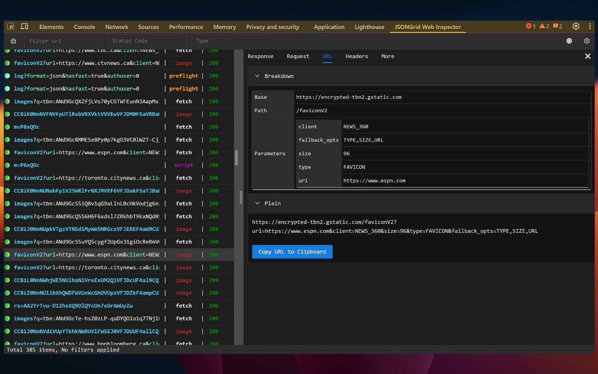This screenshot has width=598, height=374.
Task: Select the images?q=tbn:ANd9GcRMMESe8 request
Action: pos(119,140)
